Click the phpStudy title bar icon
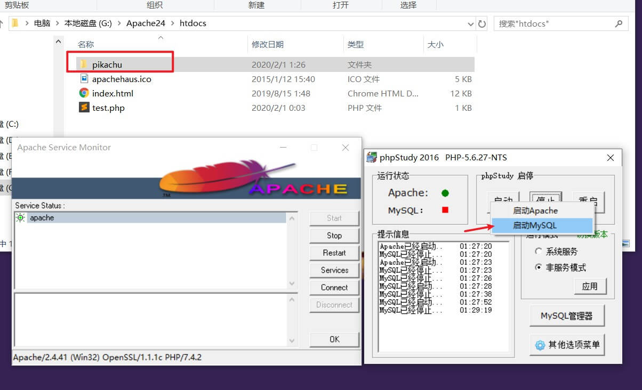Screen dimensions: 642x390 pyautogui.click(x=372, y=158)
